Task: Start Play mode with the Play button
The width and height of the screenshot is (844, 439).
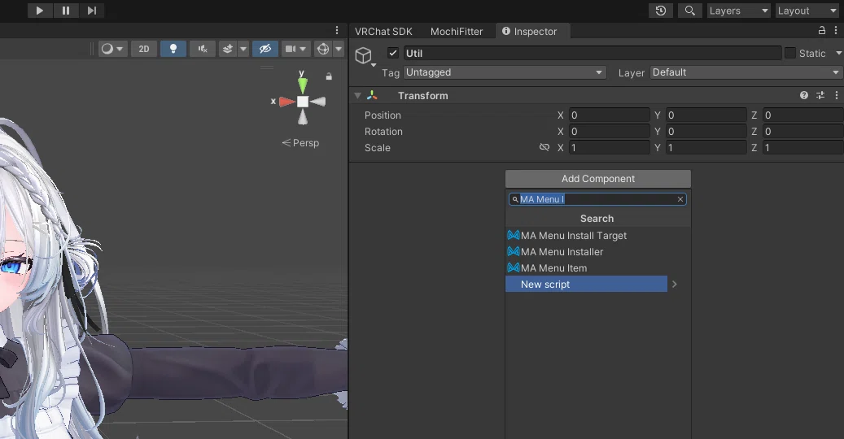Action: tap(39, 11)
